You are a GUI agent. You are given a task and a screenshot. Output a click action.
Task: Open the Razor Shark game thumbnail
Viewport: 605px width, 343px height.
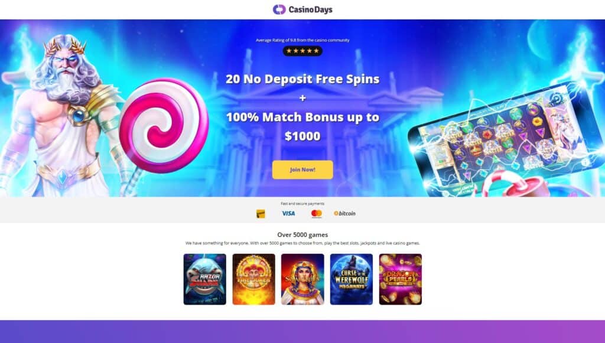click(205, 279)
